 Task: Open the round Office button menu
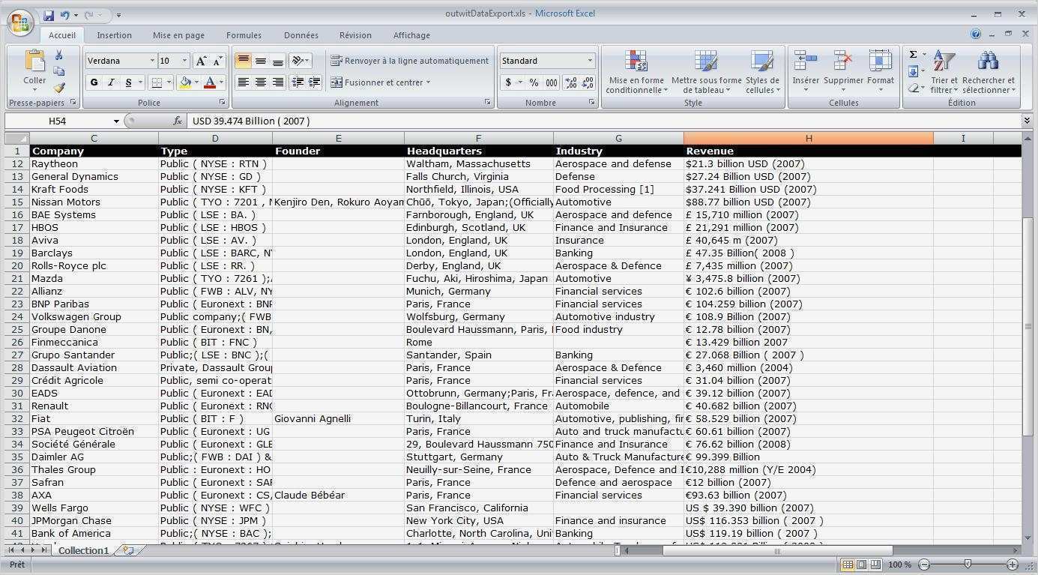(20, 22)
